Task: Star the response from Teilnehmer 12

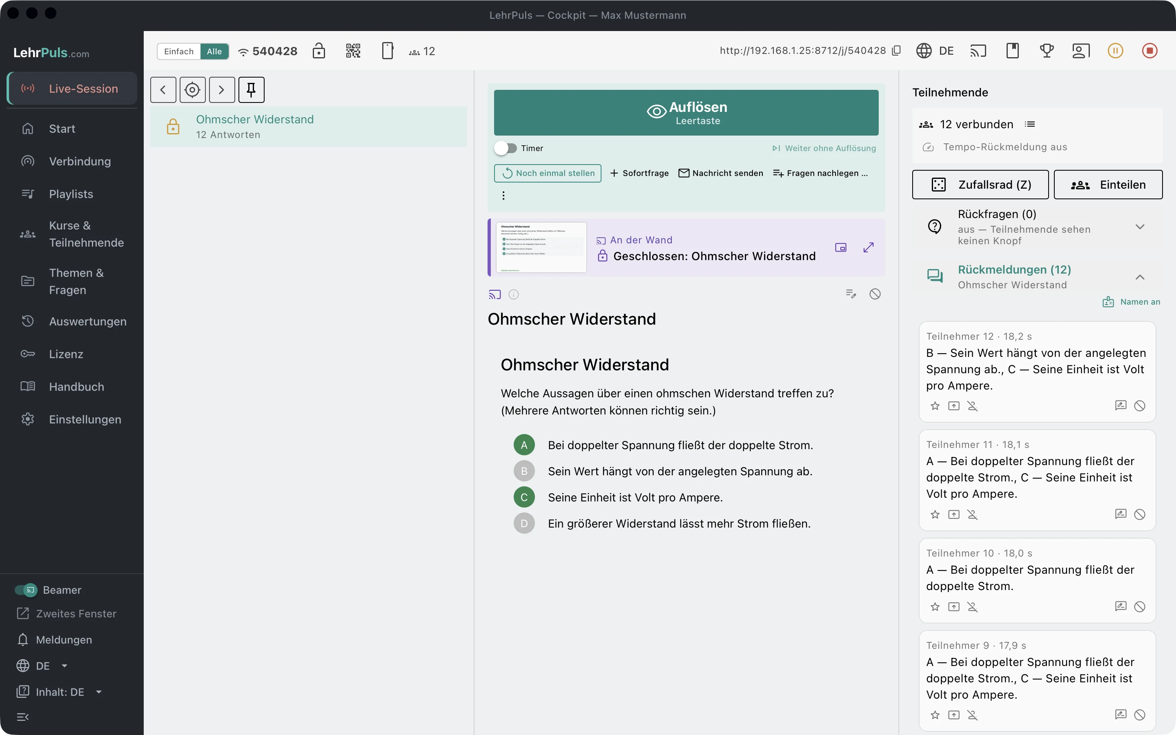Action: coord(935,406)
